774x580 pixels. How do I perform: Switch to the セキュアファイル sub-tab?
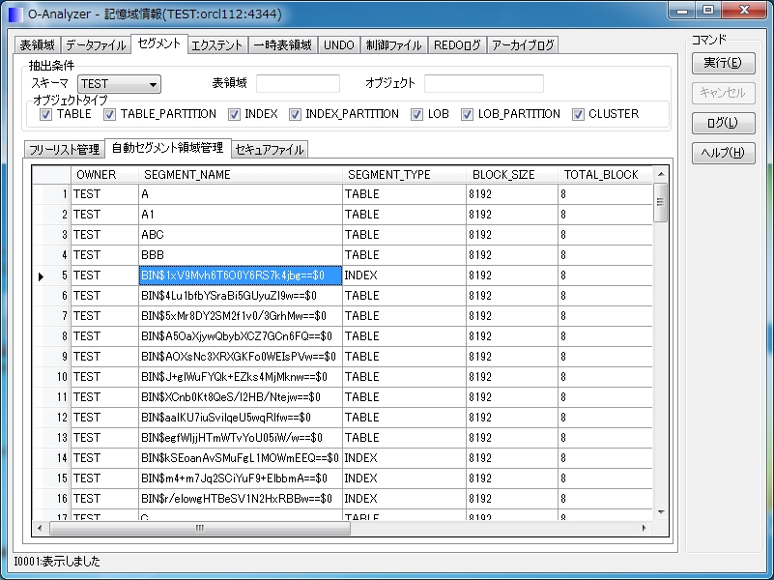[269, 149]
